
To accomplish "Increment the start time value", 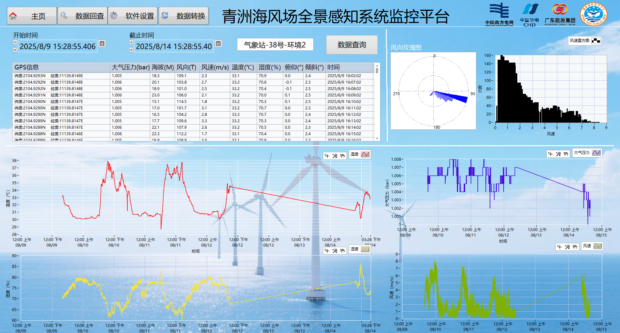I will coord(15,42).
